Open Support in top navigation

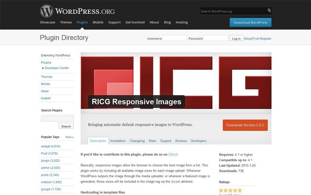coord(114,22)
